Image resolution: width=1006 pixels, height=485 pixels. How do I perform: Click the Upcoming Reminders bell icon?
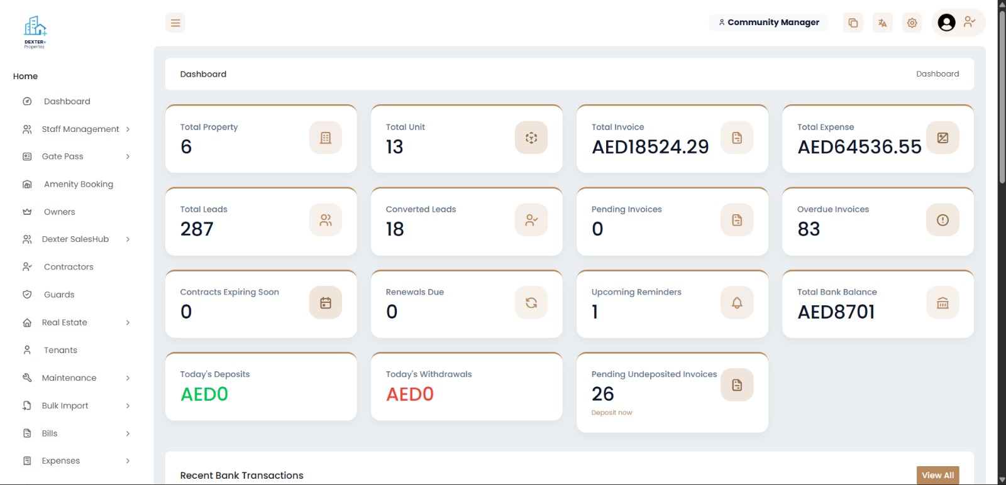coord(737,303)
